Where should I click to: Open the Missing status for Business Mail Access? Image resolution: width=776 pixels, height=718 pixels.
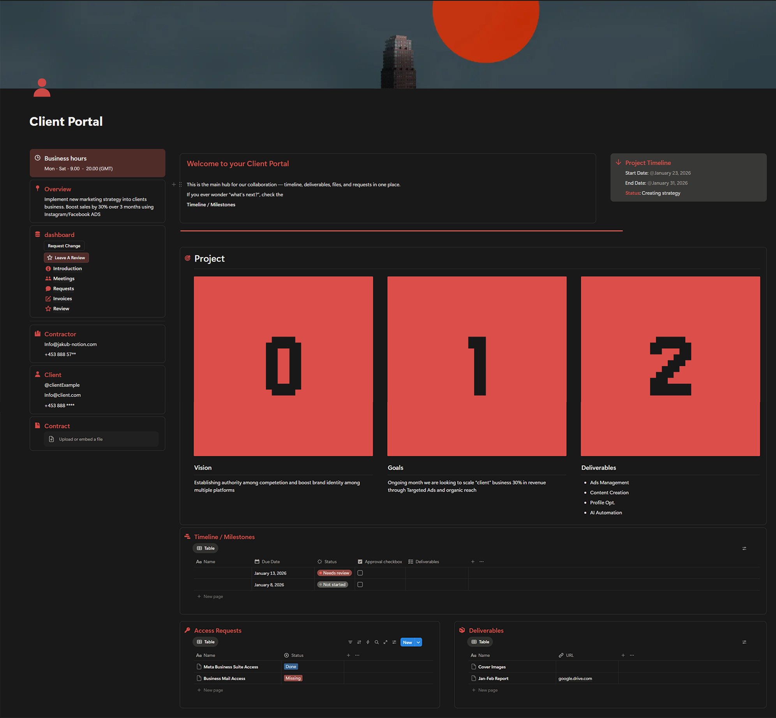(x=293, y=678)
